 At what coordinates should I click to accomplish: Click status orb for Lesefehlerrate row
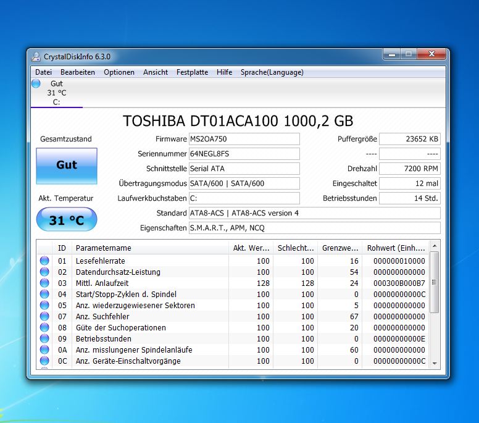(x=44, y=261)
